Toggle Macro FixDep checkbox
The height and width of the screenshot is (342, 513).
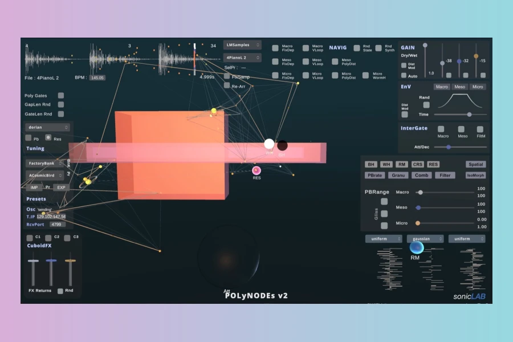pos(275,48)
